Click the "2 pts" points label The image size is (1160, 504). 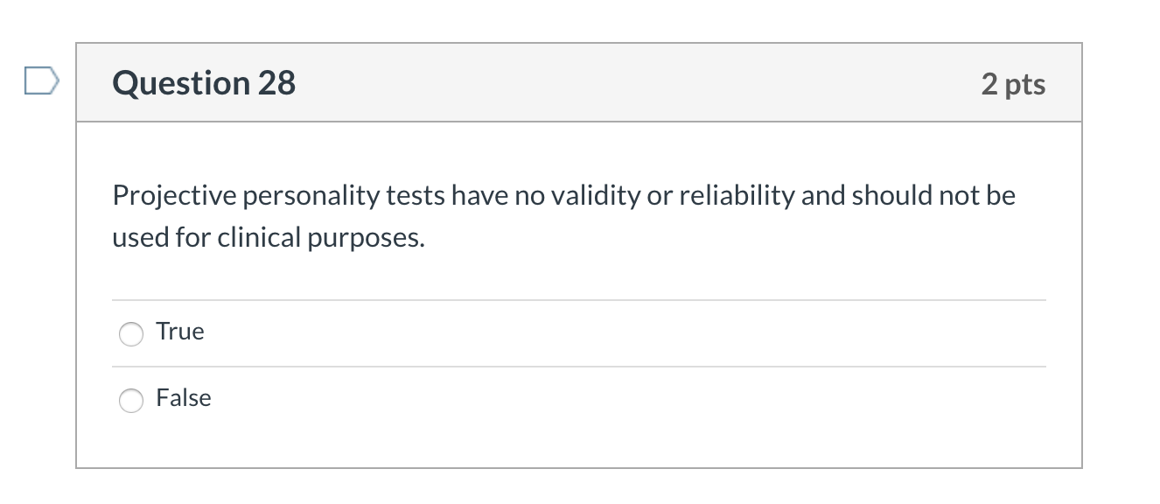1013,84
